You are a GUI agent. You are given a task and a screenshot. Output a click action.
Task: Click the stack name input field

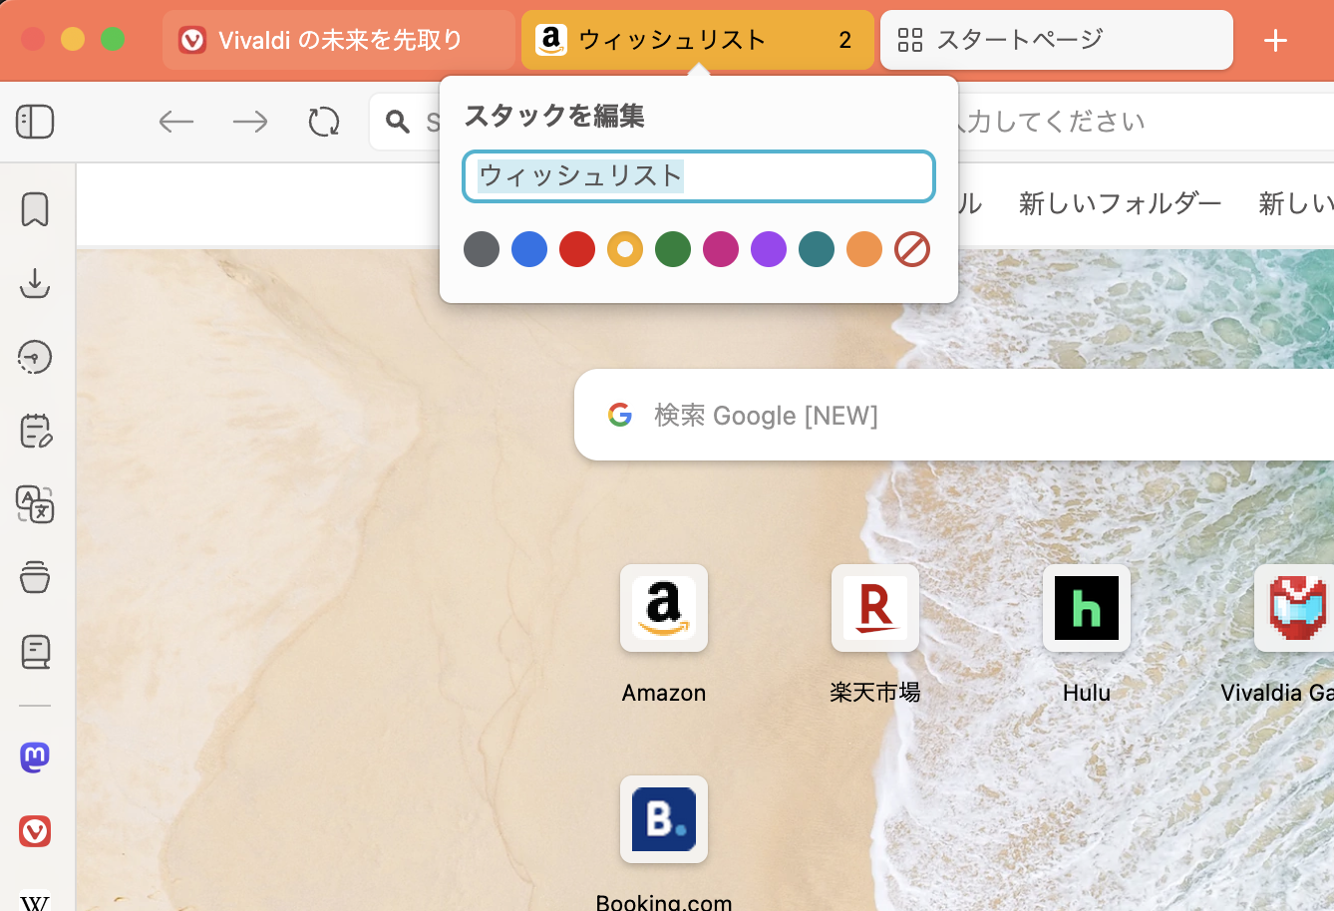click(x=698, y=175)
